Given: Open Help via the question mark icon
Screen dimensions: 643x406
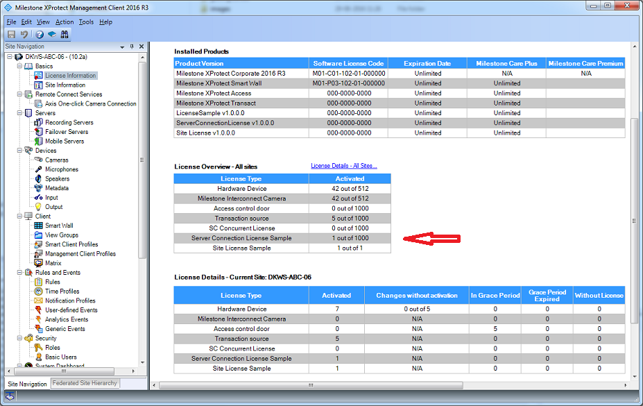Looking at the screenshot, I should [x=40, y=34].
